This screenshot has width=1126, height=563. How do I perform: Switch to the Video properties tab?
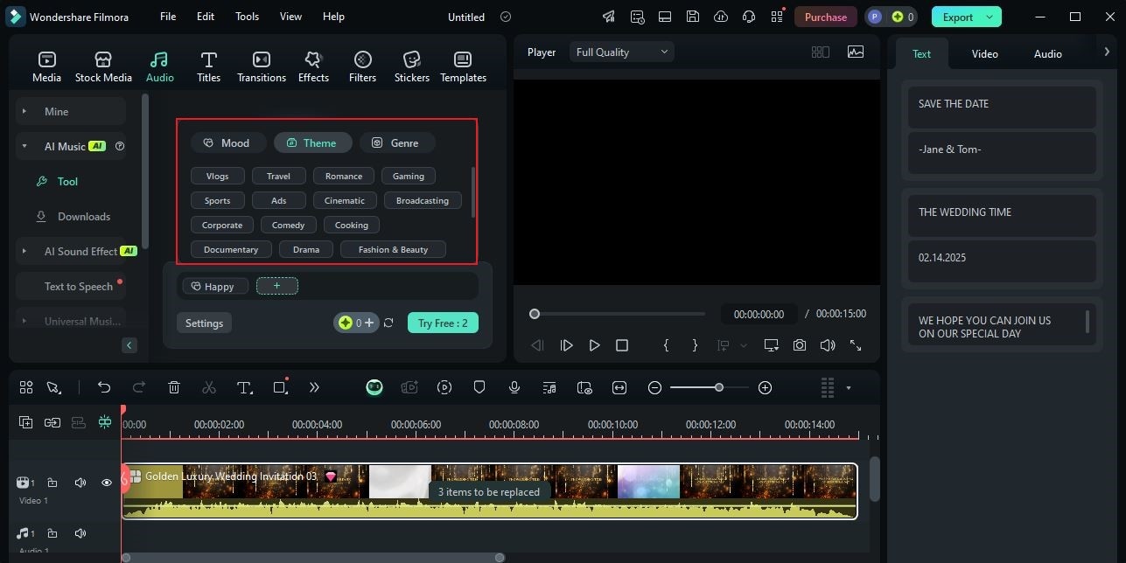984,53
